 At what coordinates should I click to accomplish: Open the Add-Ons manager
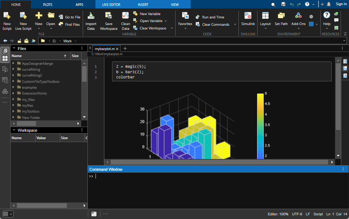coord(298,16)
